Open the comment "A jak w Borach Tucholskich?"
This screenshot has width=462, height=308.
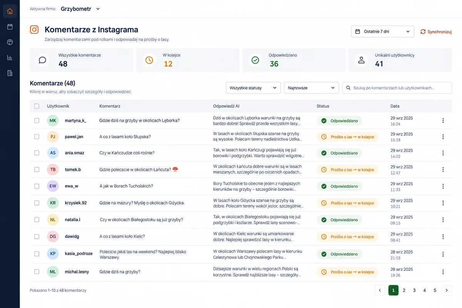point(126,186)
